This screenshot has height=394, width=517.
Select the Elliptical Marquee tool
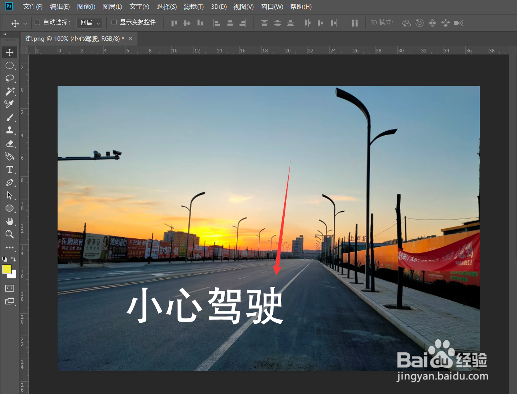10,65
